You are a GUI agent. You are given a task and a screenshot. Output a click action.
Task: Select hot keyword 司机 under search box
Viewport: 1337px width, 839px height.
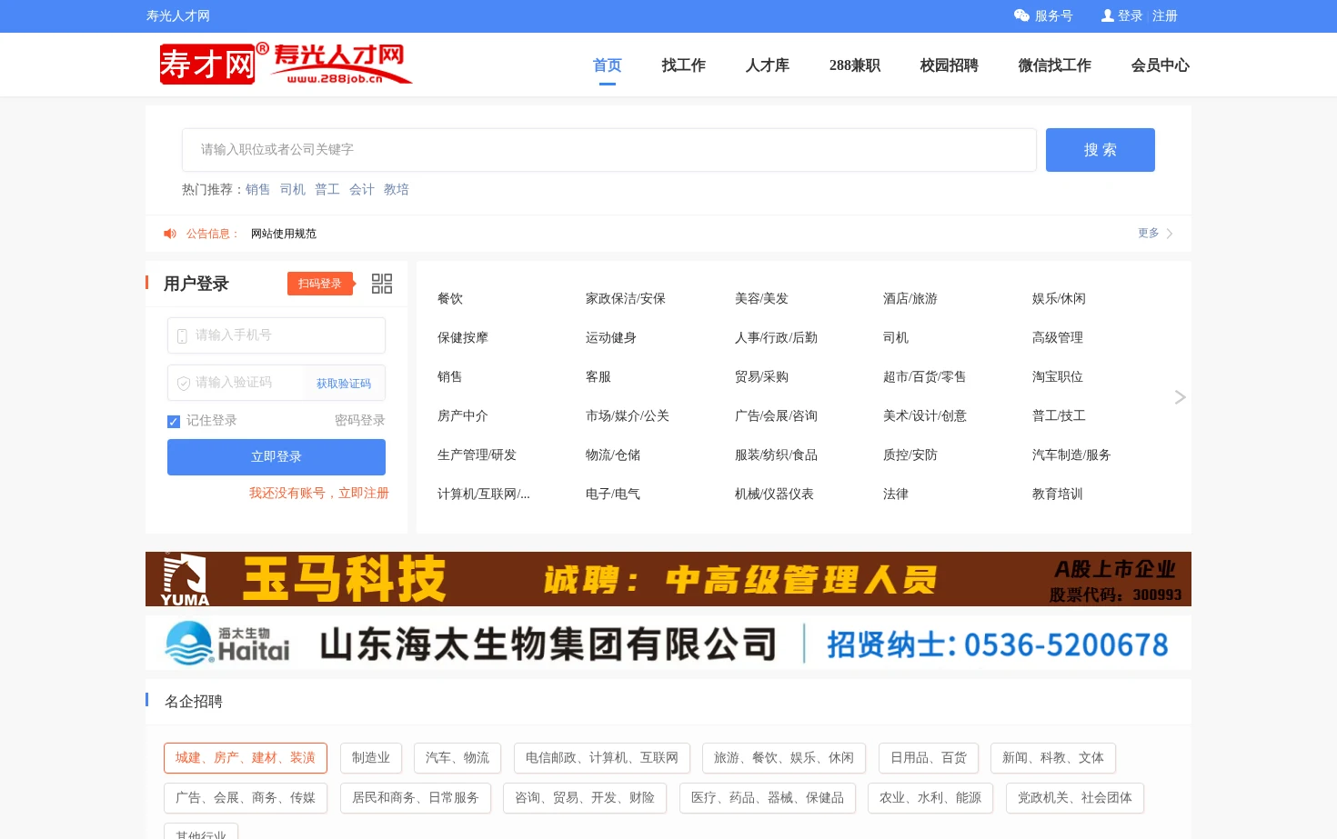pos(292,189)
